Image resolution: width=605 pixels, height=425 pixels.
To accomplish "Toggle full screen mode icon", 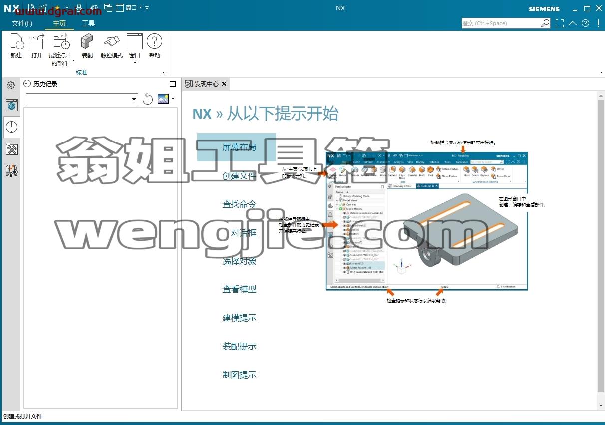I will tap(560, 23).
